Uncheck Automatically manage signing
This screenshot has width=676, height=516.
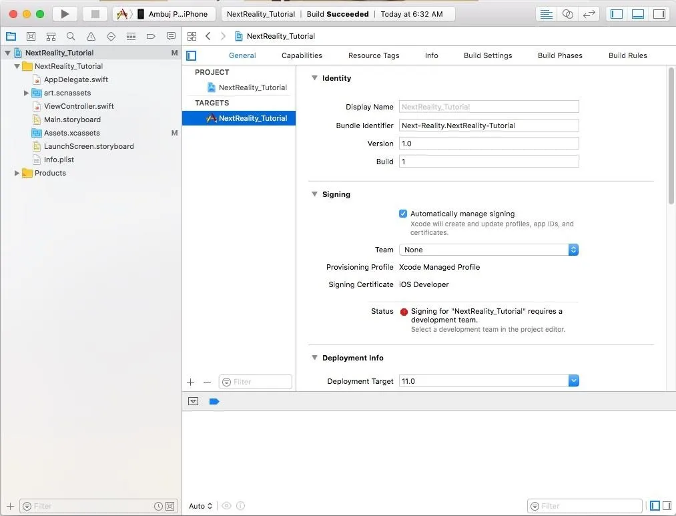pos(403,214)
